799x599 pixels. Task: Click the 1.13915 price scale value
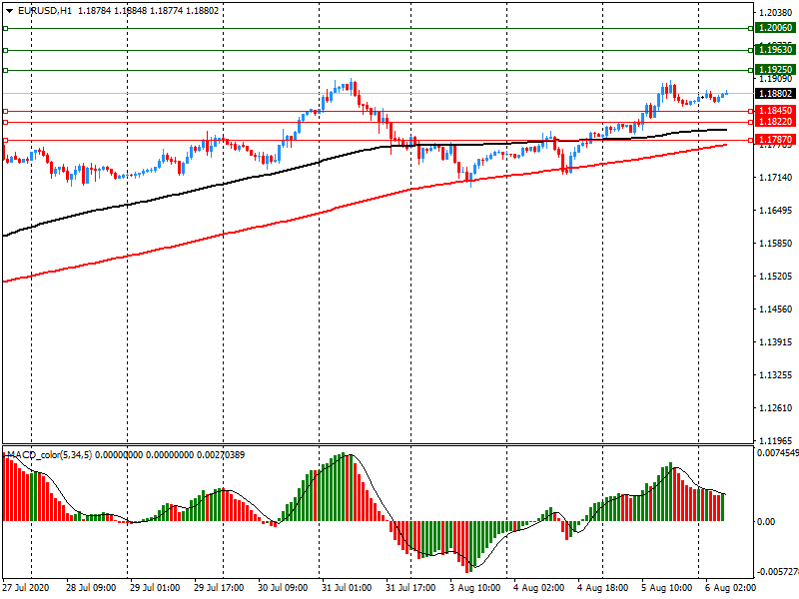pyautogui.click(x=776, y=342)
